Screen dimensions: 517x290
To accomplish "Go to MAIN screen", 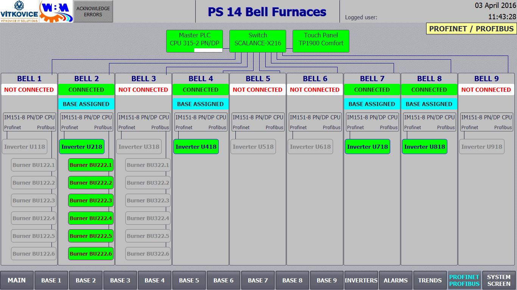I will (17, 280).
